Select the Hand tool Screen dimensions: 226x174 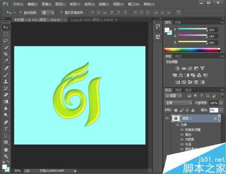pyautogui.click(x=6, y=150)
